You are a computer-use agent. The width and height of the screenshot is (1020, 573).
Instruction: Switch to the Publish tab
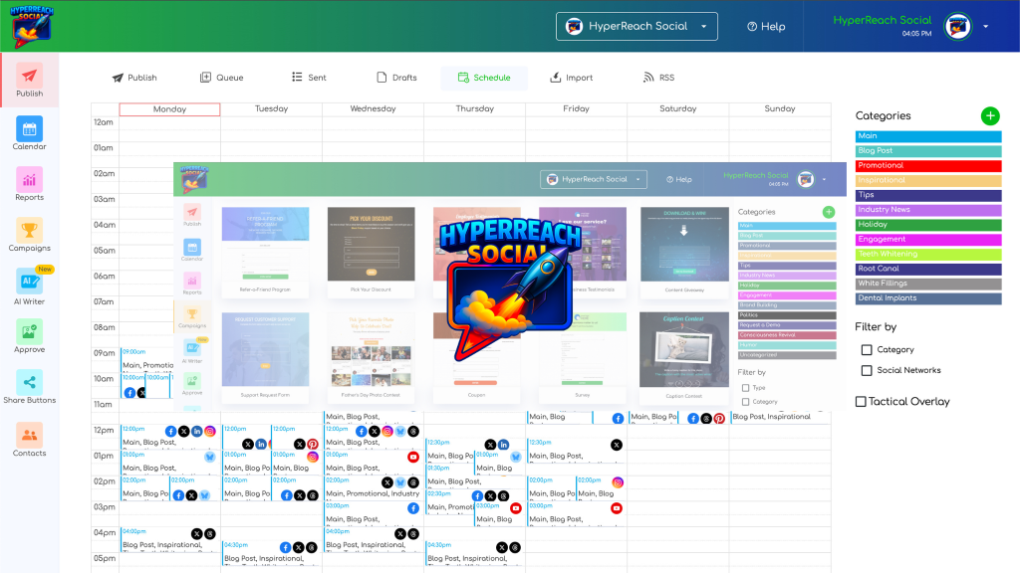click(134, 78)
